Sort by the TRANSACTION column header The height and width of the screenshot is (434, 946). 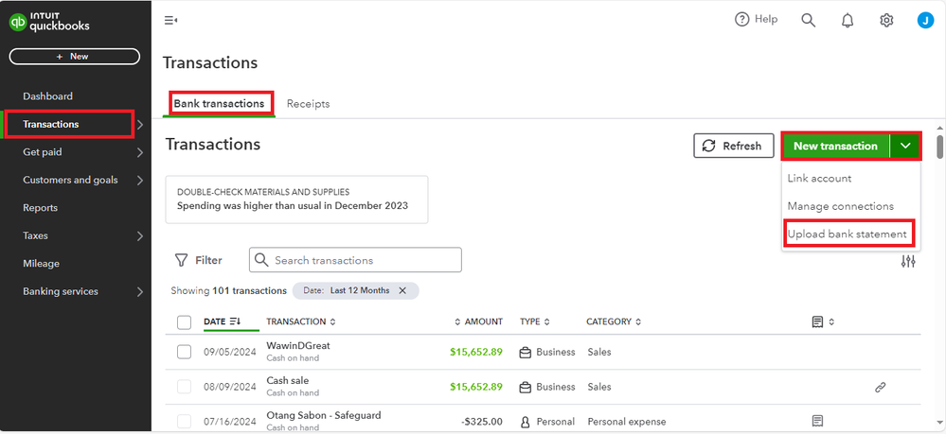(300, 321)
